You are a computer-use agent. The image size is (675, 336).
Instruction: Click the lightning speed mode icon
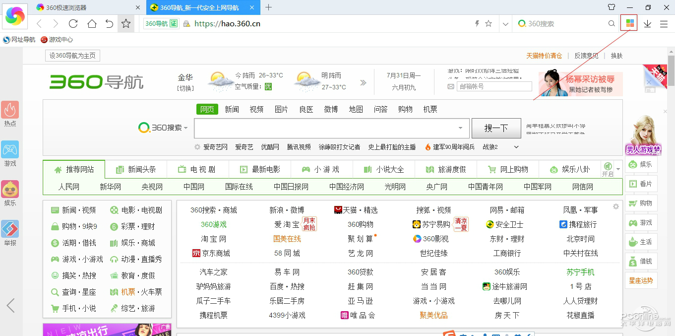477,24
